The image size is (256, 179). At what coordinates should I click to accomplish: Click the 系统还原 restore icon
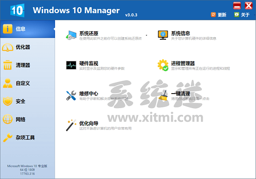coord(71,35)
